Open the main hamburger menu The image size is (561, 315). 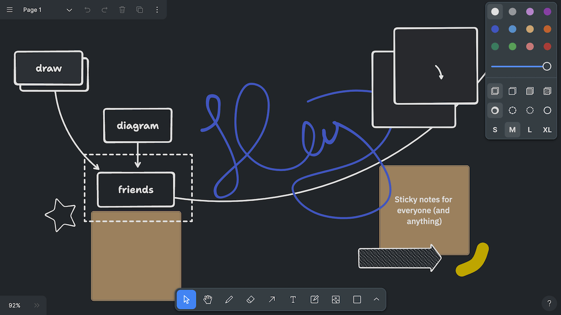[x=10, y=10]
